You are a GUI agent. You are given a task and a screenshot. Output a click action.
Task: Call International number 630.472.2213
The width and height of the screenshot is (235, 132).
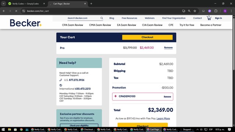[x=83, y=89]
